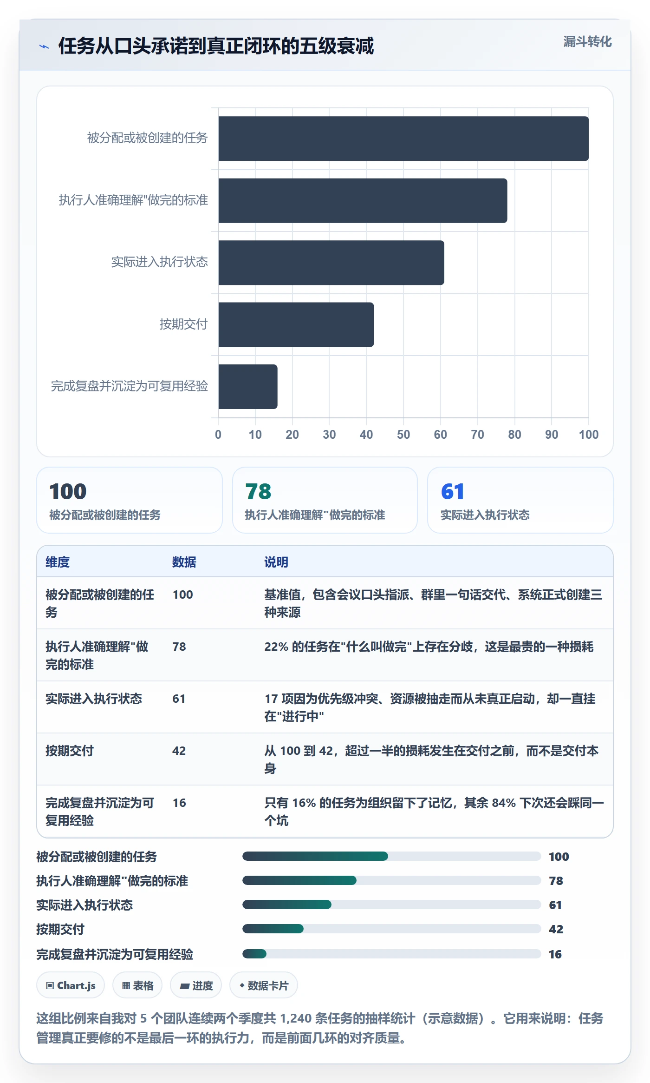The image size is (650, 1083).
Task: Select the Chart.js tag chip
Action: pos(71,985)
